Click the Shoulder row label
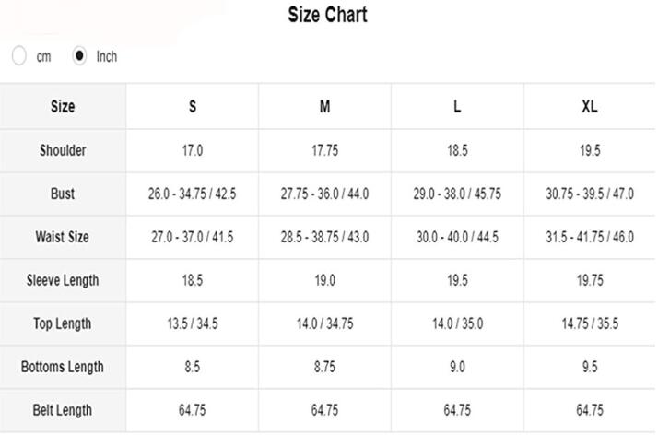This screenshot has width=658, height=435. point(63,150)
